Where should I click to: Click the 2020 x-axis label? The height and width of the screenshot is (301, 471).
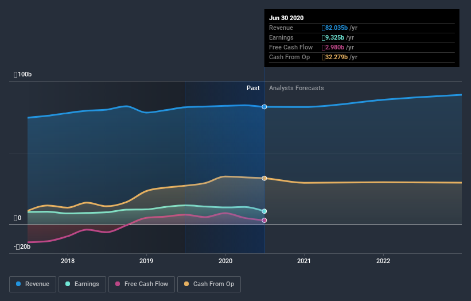click(225, 261)
